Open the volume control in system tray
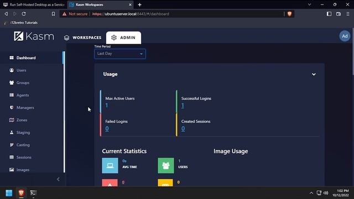Screen dimensions: 354x199 click(x=326, y=193)
